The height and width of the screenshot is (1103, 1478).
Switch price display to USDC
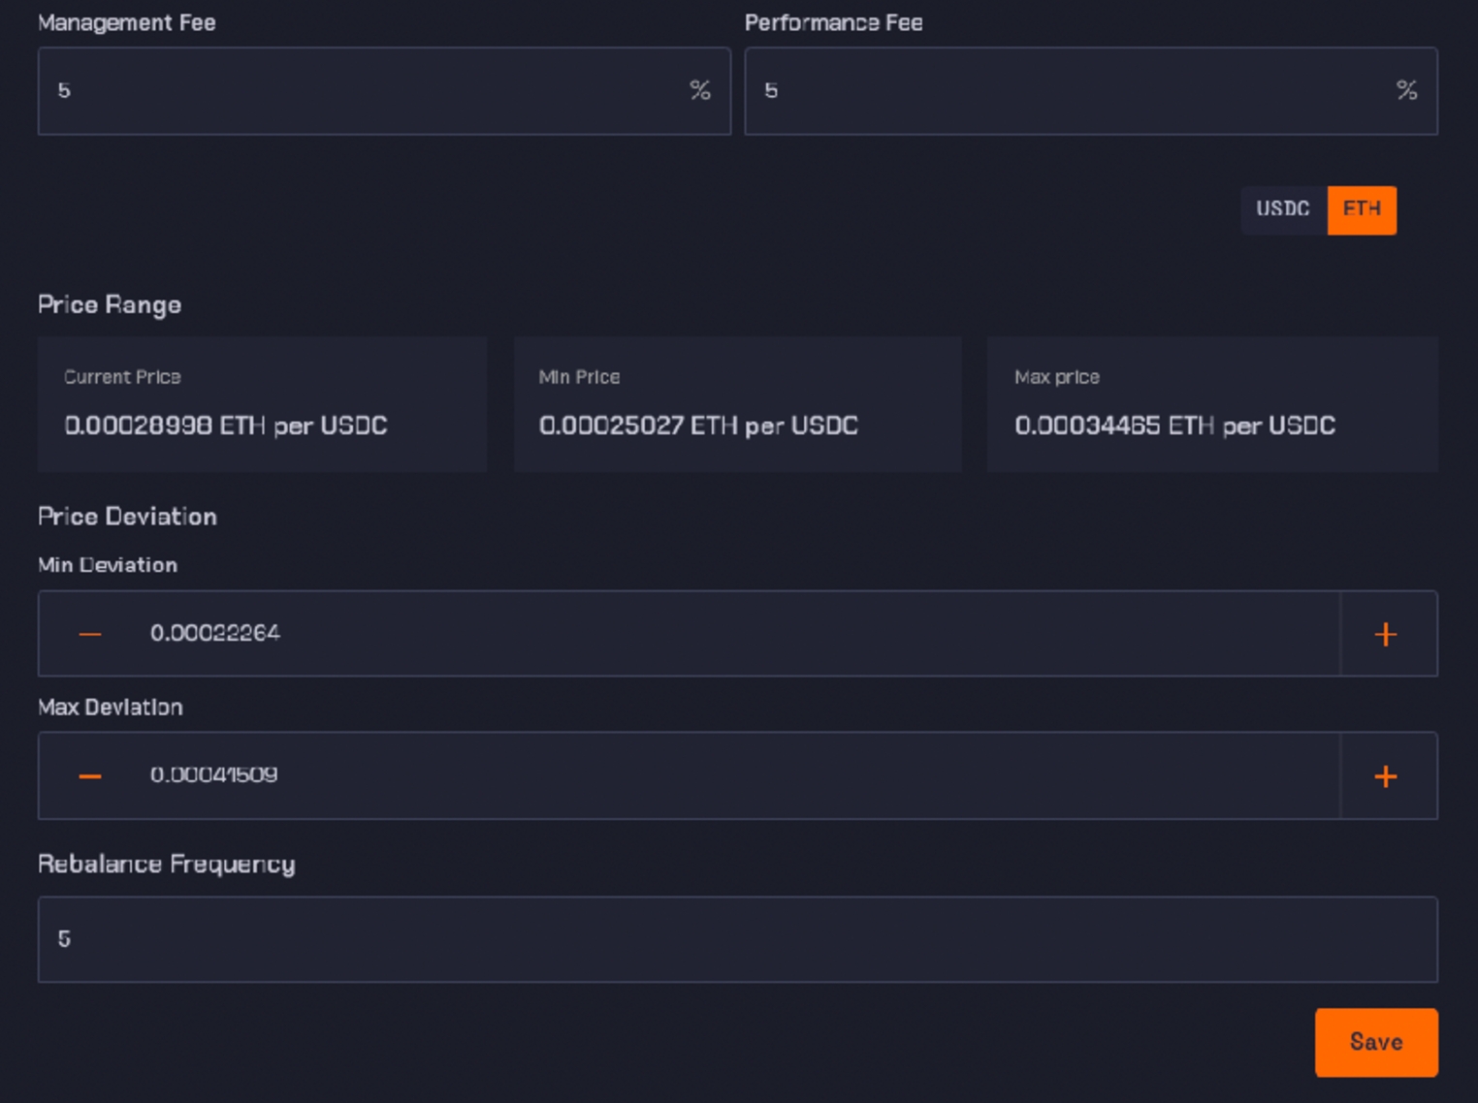coord(1282,209)
